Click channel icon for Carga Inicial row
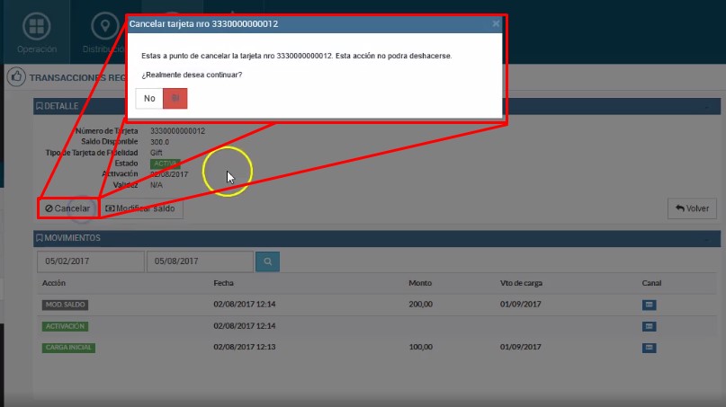This screenshot has height=407, width=726. [x=649, y=347]
